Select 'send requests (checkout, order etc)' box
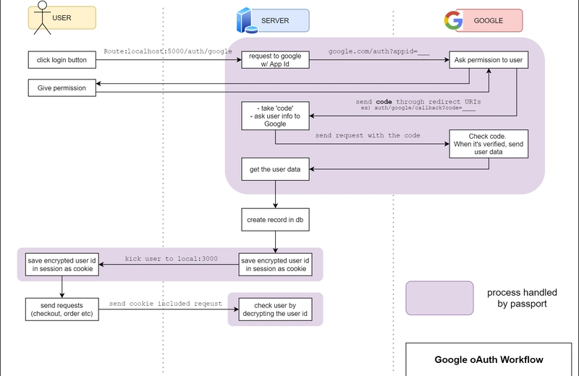The image size is (579, 376). [62, 309]
